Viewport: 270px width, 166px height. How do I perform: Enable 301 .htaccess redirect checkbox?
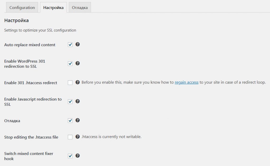(70, 83)
